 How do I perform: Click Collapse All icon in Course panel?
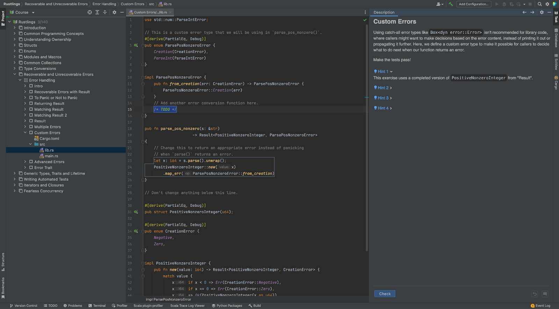pos(105,12)
